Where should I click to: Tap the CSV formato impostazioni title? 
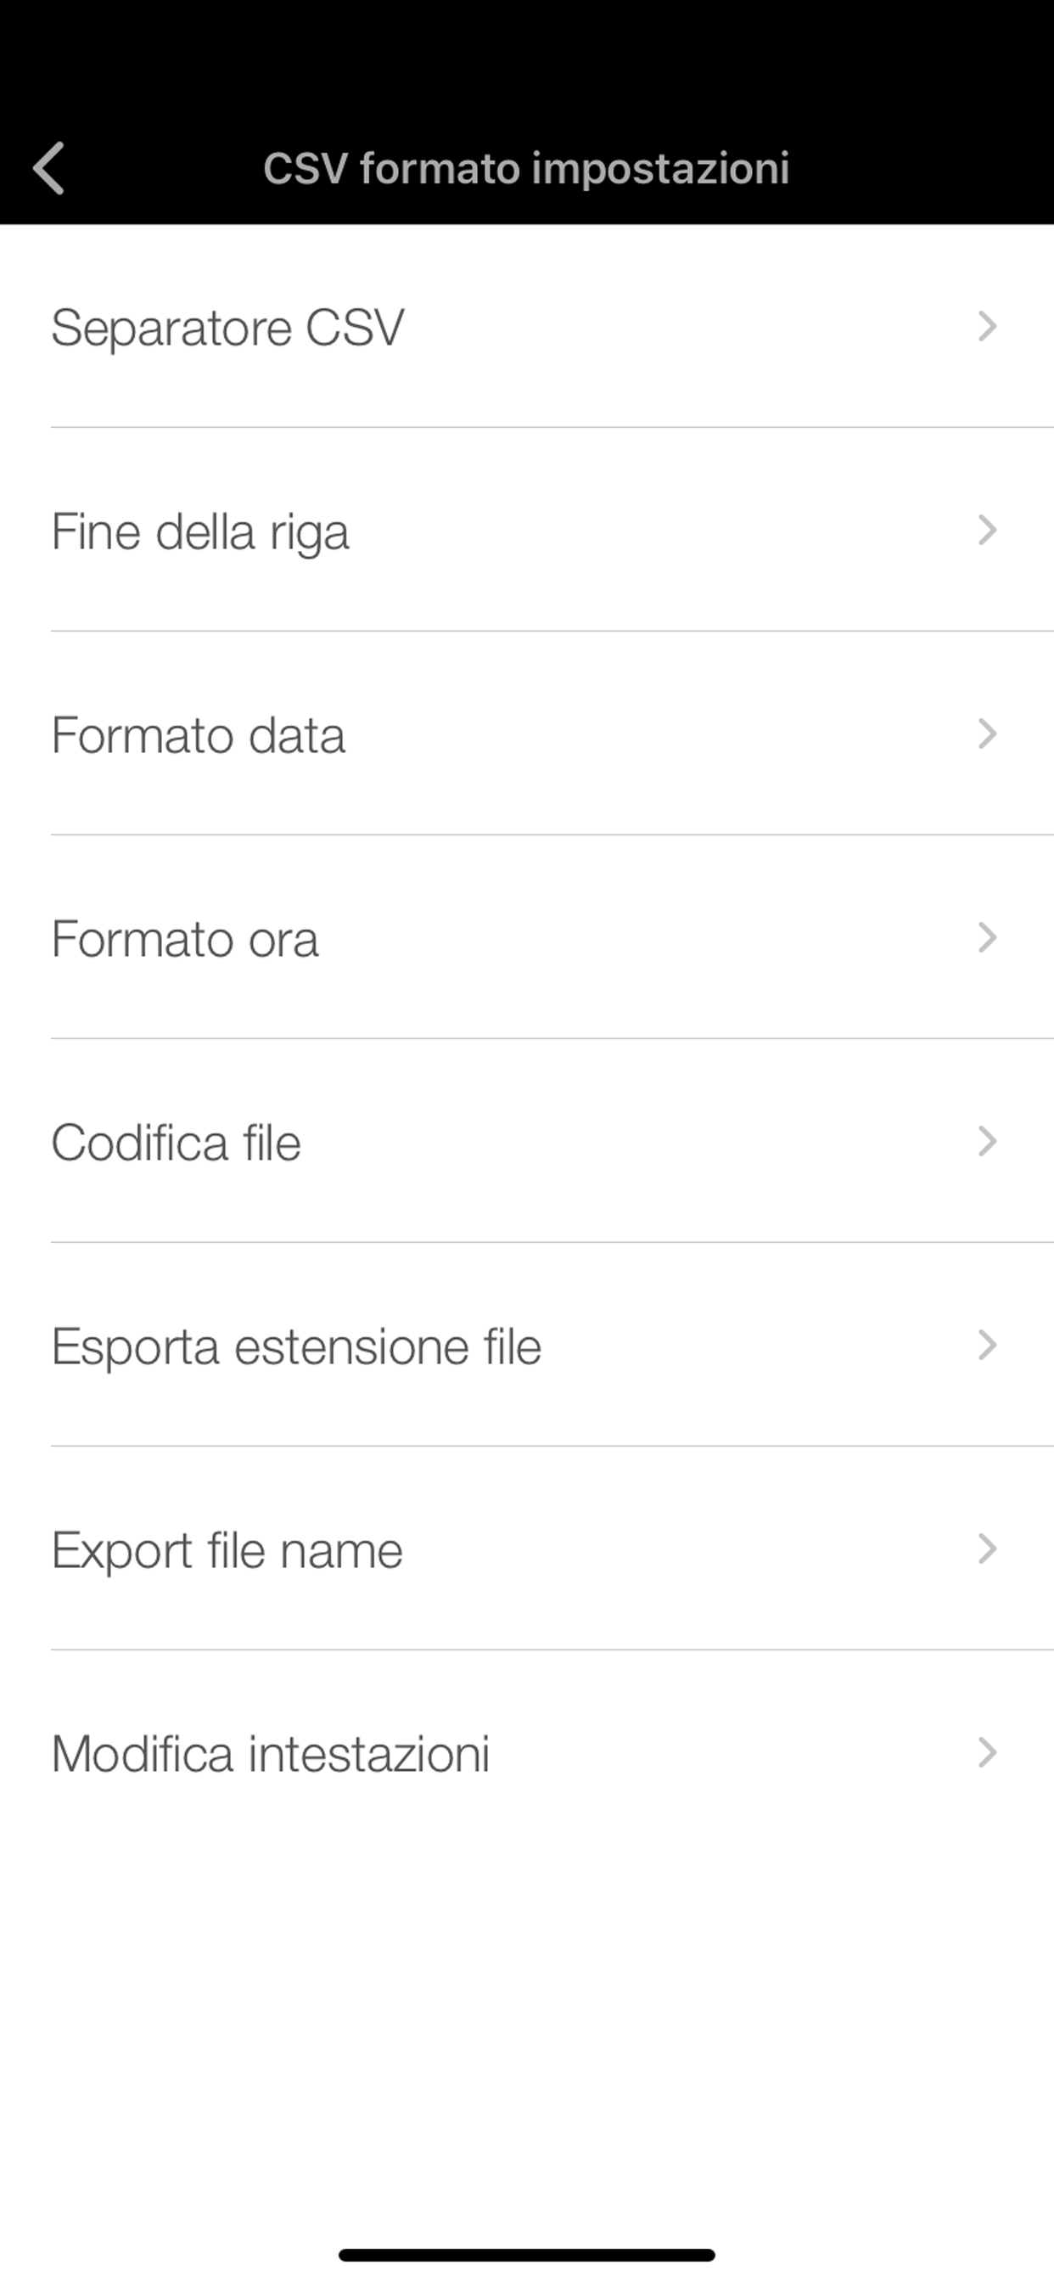[526, 168]
